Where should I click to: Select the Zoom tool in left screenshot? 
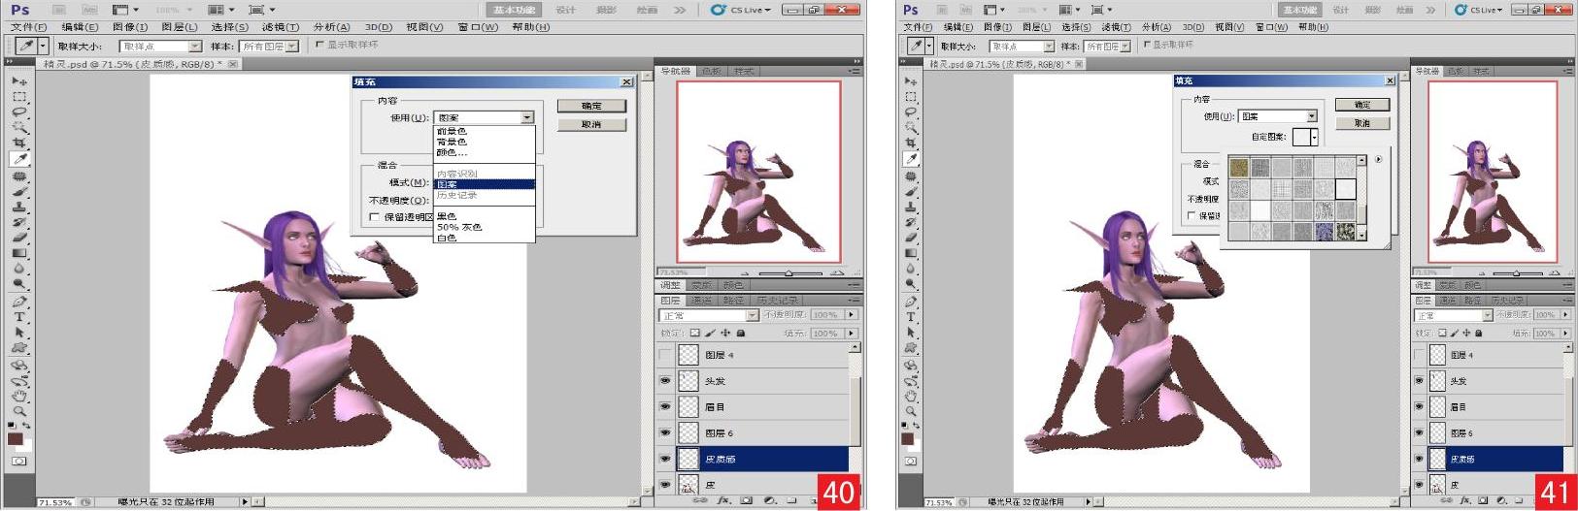coord(19,411)
